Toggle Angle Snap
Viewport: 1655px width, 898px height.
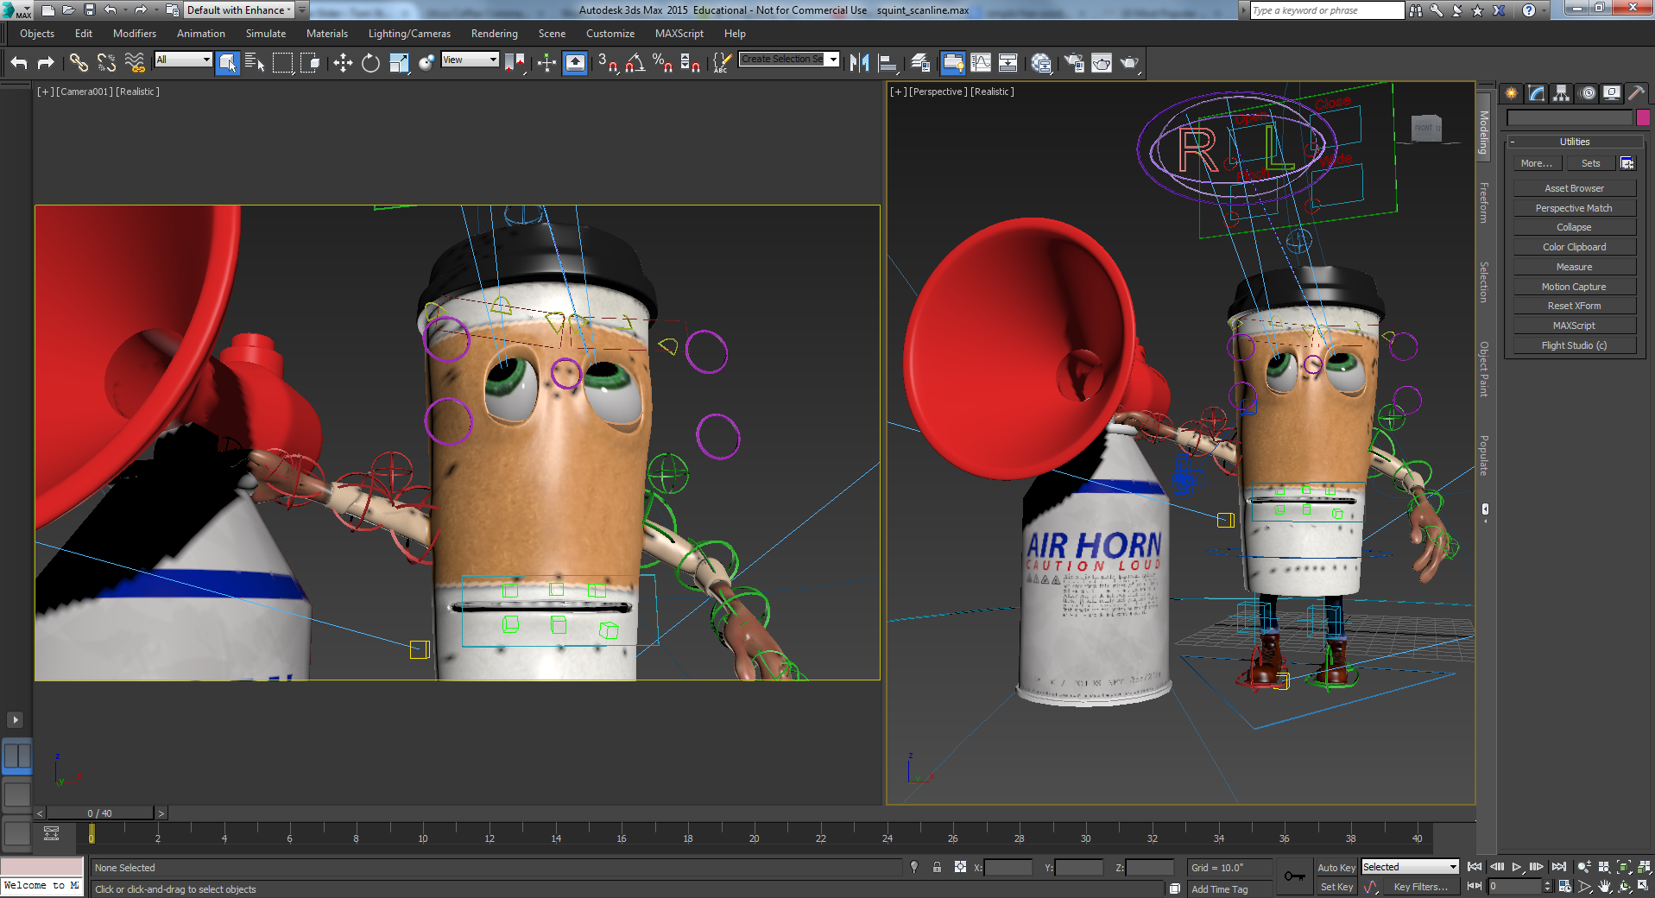point(635,62)
